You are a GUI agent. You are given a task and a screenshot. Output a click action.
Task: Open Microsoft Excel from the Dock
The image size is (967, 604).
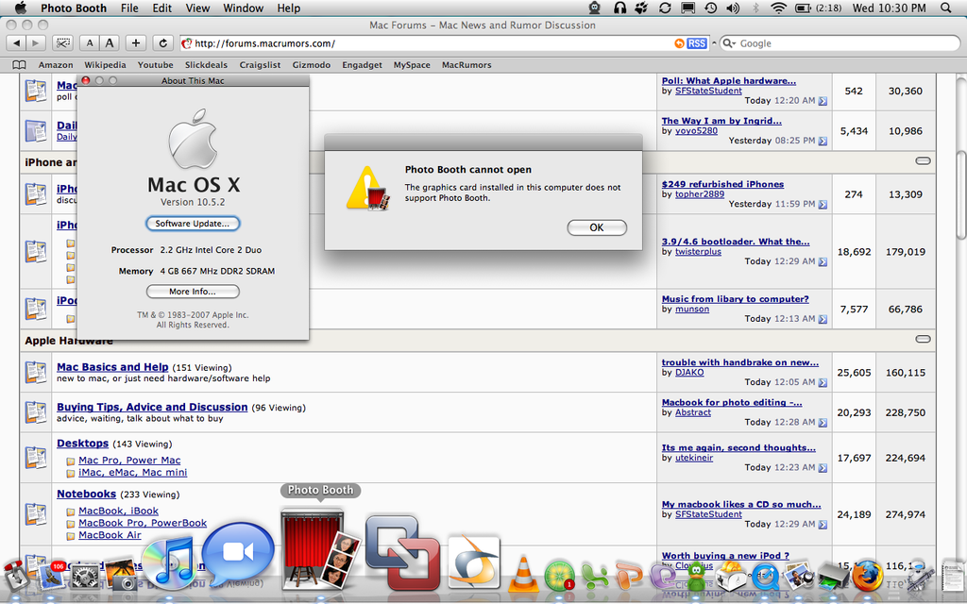(x=594, y=577)
